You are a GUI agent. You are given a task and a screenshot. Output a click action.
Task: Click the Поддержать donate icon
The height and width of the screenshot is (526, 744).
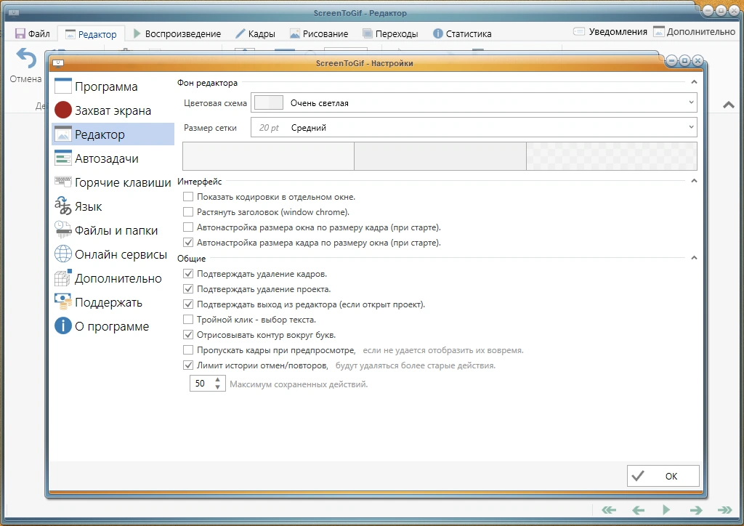click(x=62, y=302)
